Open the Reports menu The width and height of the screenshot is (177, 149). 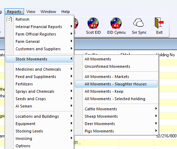(14, 12)
